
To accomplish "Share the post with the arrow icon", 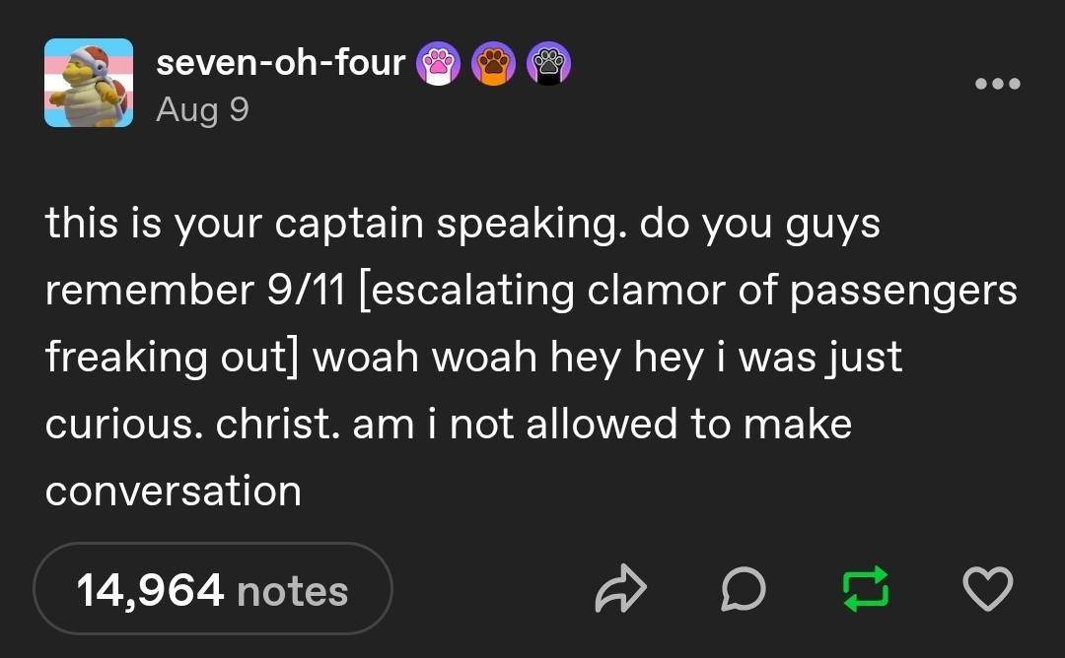I will coord(621,590).
